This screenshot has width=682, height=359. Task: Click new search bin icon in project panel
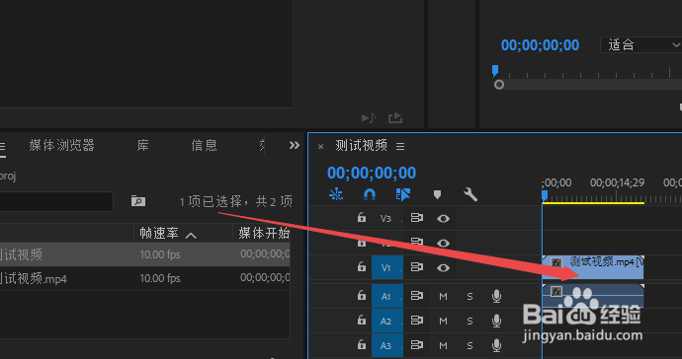click(138, 201)
